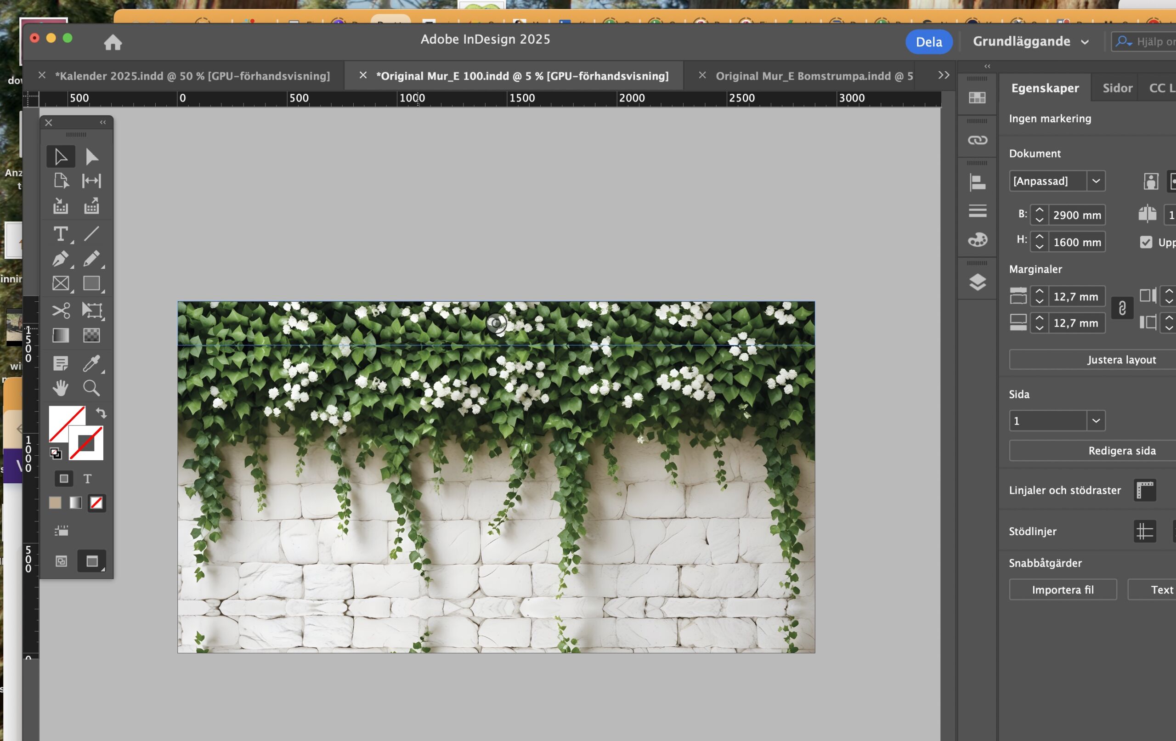Viewport: 1176px width, 741px height.
Task: Select the Zoom tool
Action: coord(91,388)
